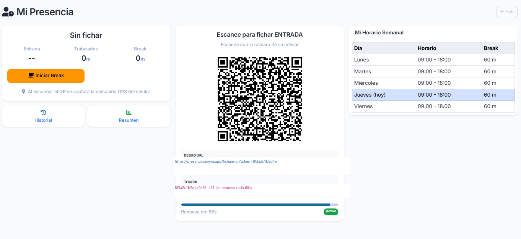Select the highlighted Jueves (hoy) cell
Screen dimensions: 521x239
[x=384, y=95]
